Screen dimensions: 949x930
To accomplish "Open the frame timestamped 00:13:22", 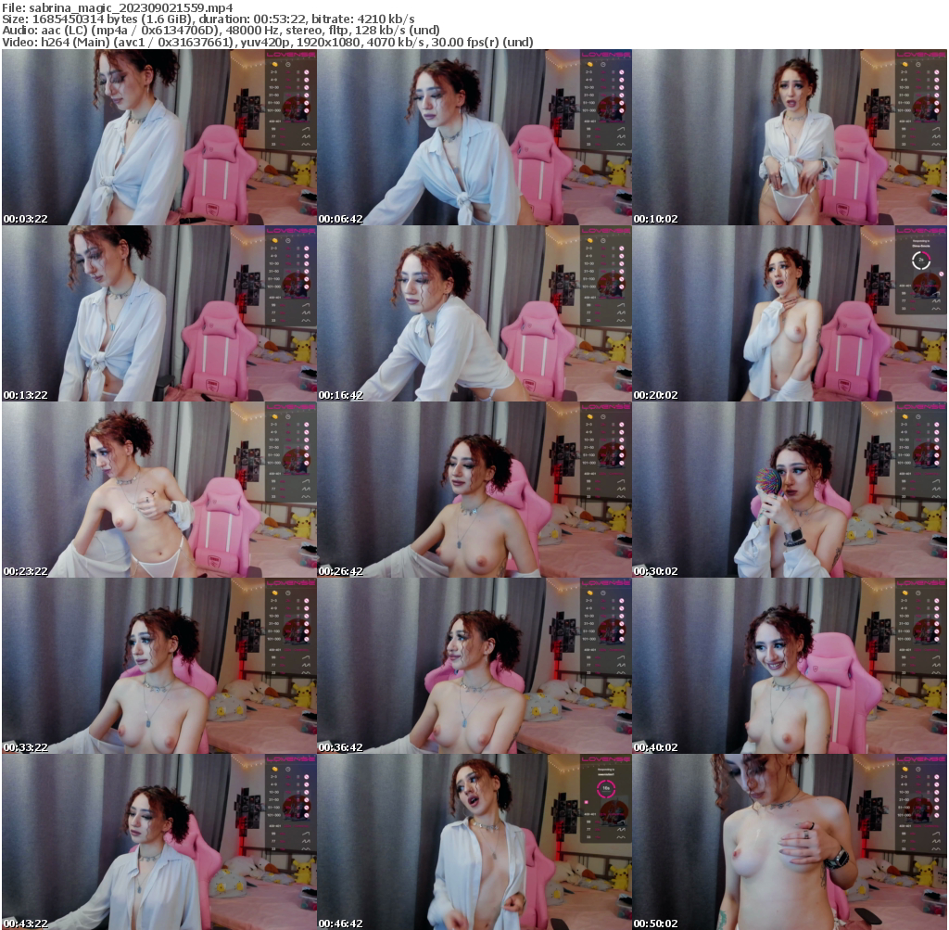I will (x=158, y=313).
